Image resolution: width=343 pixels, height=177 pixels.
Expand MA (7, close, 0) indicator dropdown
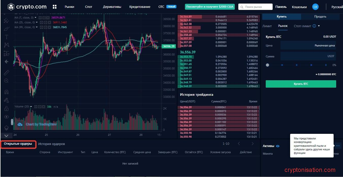pyautogui.click(x=37, y=18)
